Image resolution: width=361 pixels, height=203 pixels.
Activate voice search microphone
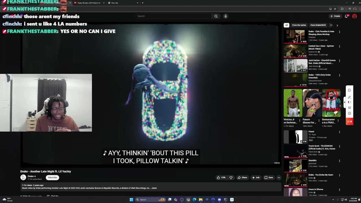225,16
